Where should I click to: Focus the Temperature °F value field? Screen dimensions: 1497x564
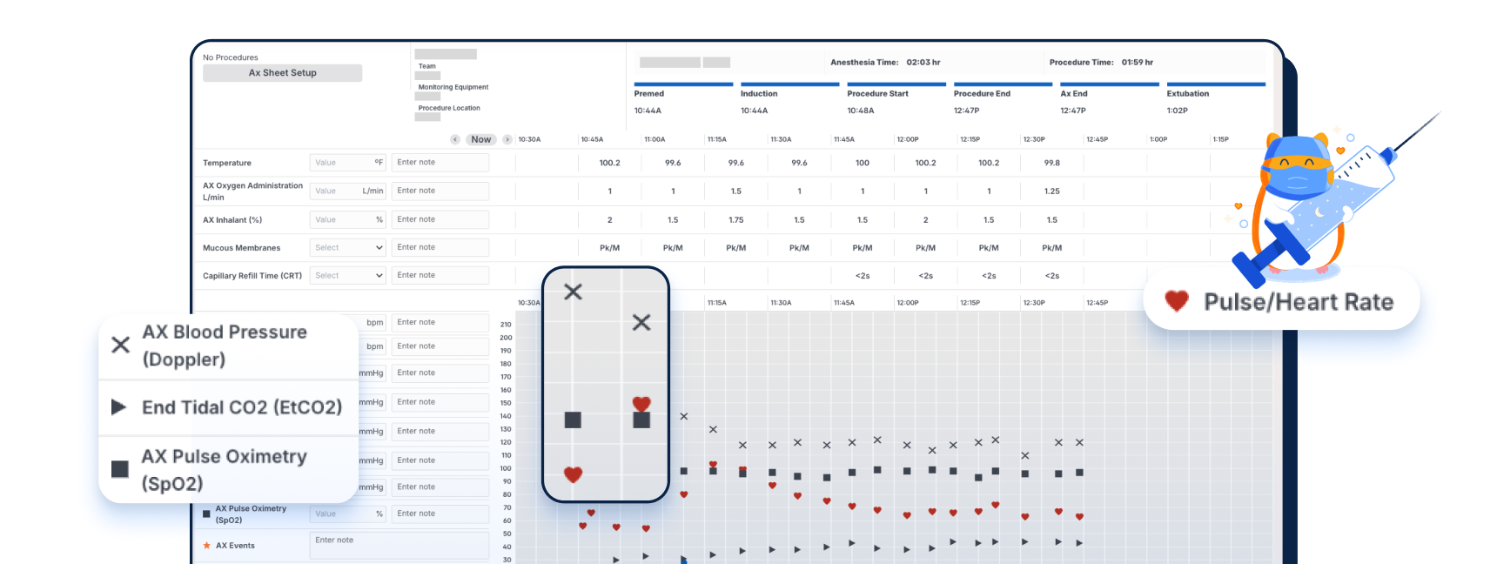(x=348, y=163)
